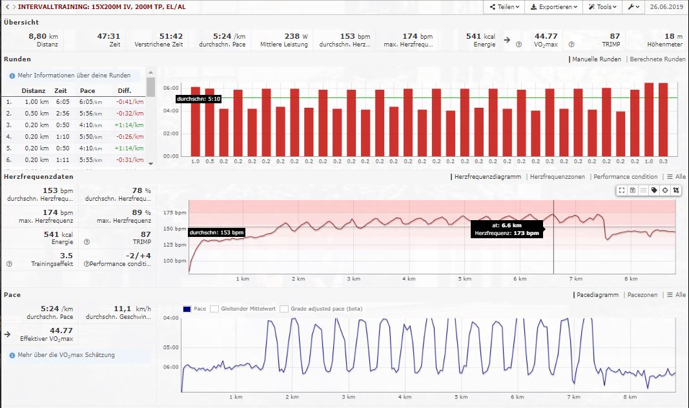Click the rounds table scrollbar down arrow
This screenshot has width=689, height=408.
(x=151, y=165)
